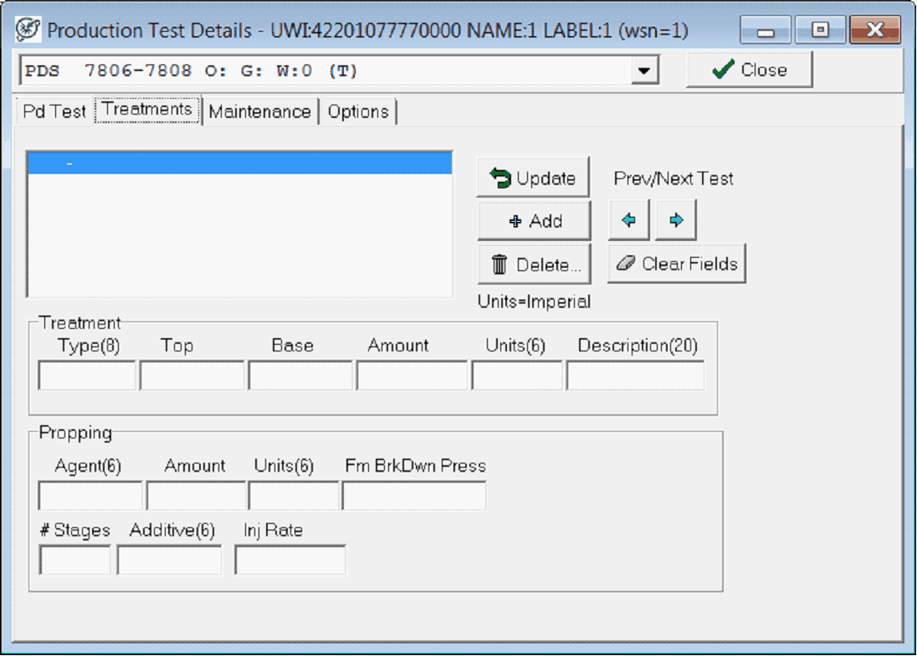Click Clear Fields eraser button
The width and height of the screenshot is (917, 656).
pyautogui.click(x=677, y=264)
